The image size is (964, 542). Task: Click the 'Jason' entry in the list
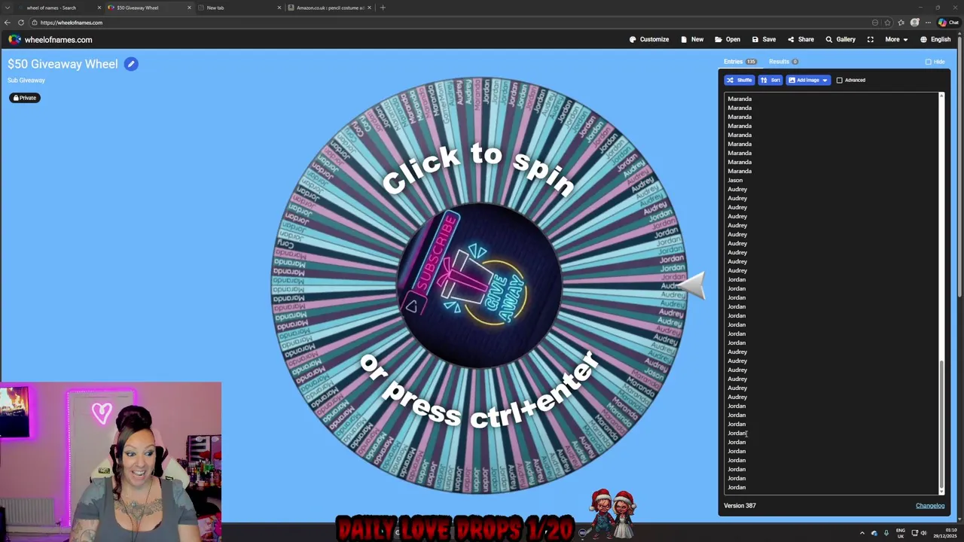pyautogui.click(x=735, y=181)
